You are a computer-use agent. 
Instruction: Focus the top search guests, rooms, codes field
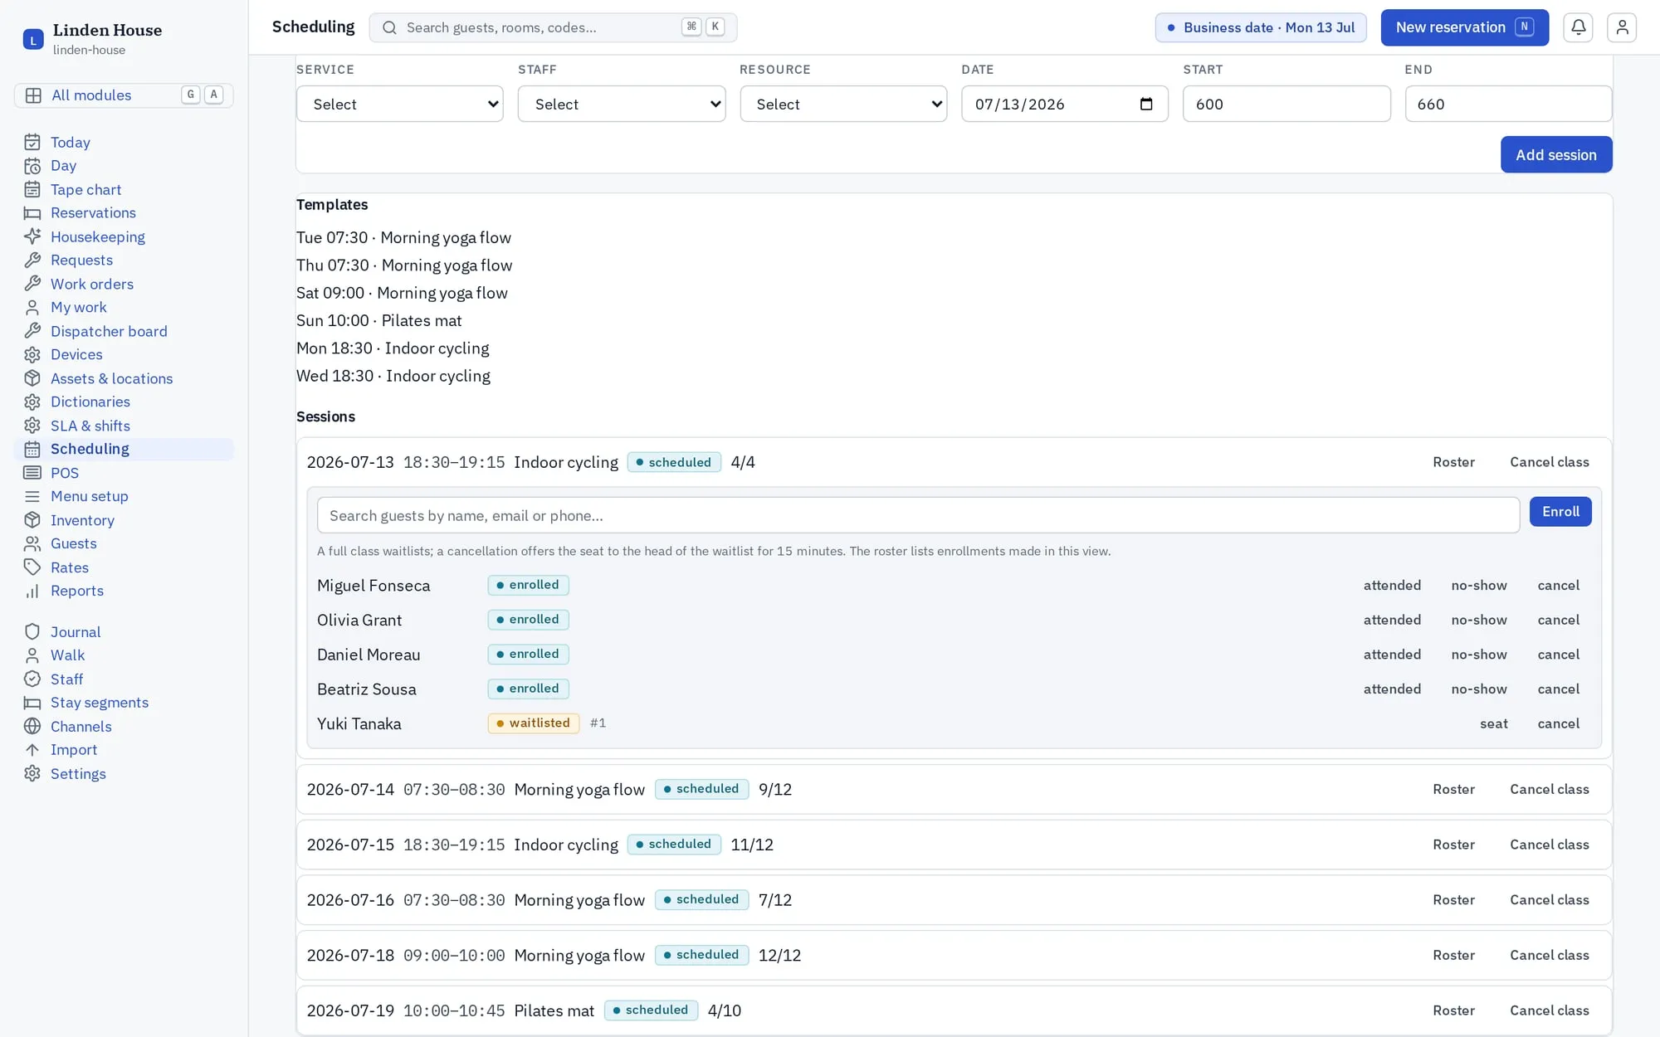tap(553, 27)
